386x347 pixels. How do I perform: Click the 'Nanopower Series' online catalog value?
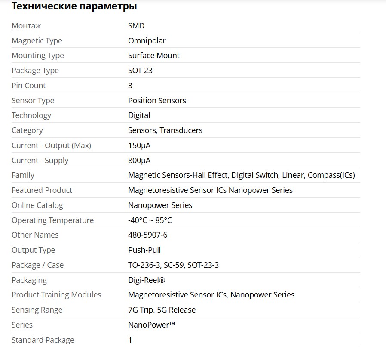pos(160,205)
